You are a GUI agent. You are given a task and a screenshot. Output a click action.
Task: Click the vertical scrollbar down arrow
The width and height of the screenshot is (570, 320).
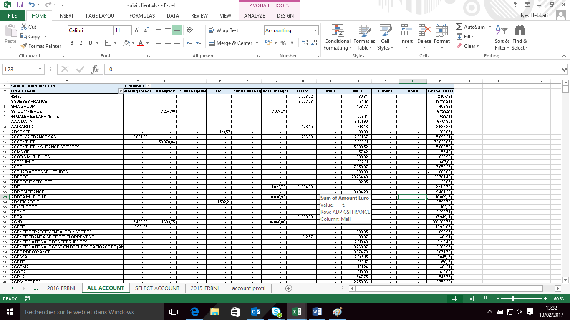coord(565,280)
